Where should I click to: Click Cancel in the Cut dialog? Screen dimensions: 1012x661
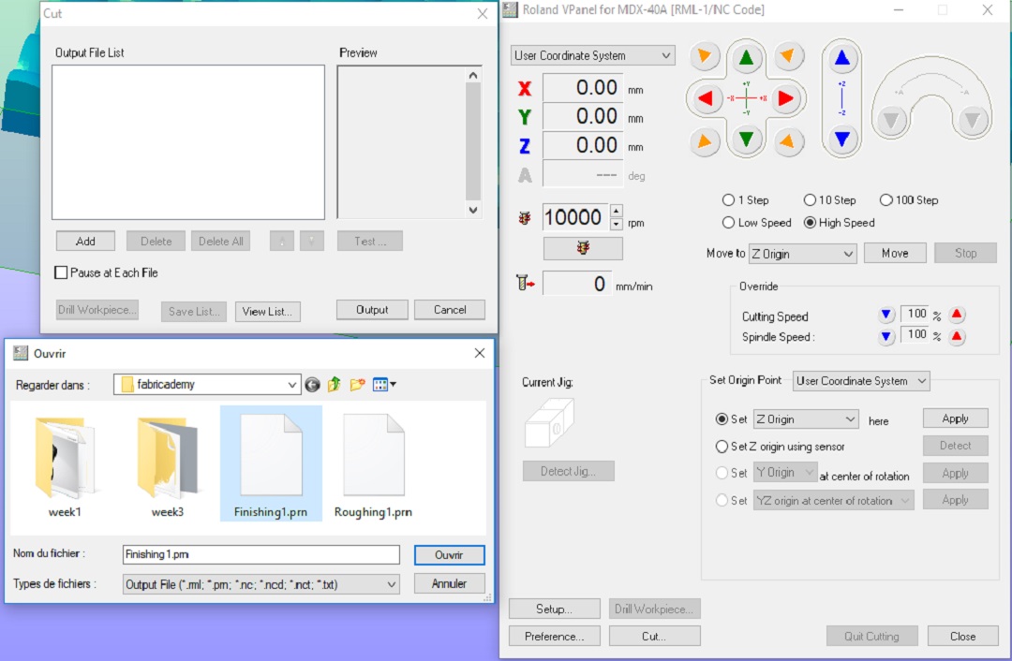[449, 310]
